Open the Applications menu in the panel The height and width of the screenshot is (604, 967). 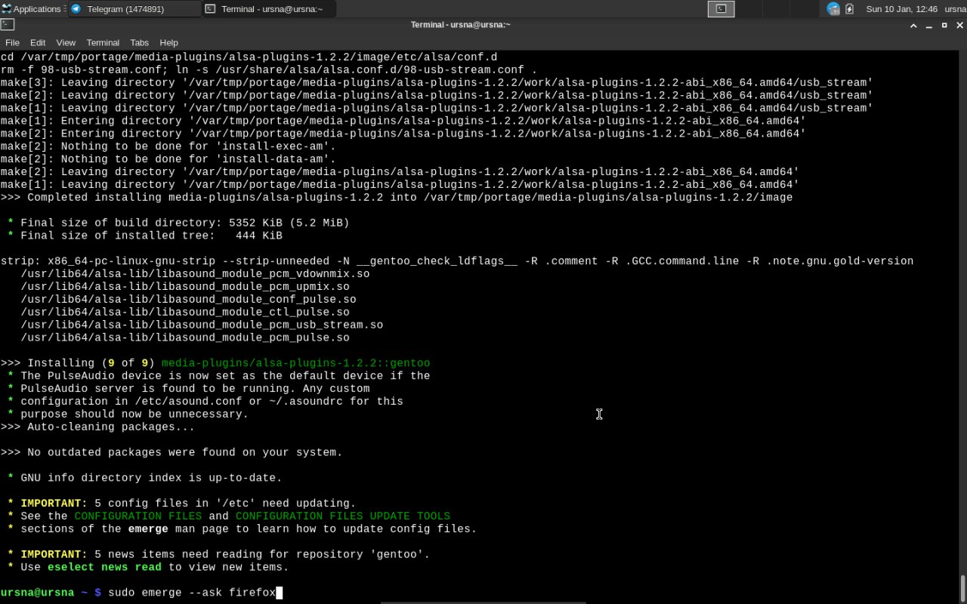(x=33, y=9)
